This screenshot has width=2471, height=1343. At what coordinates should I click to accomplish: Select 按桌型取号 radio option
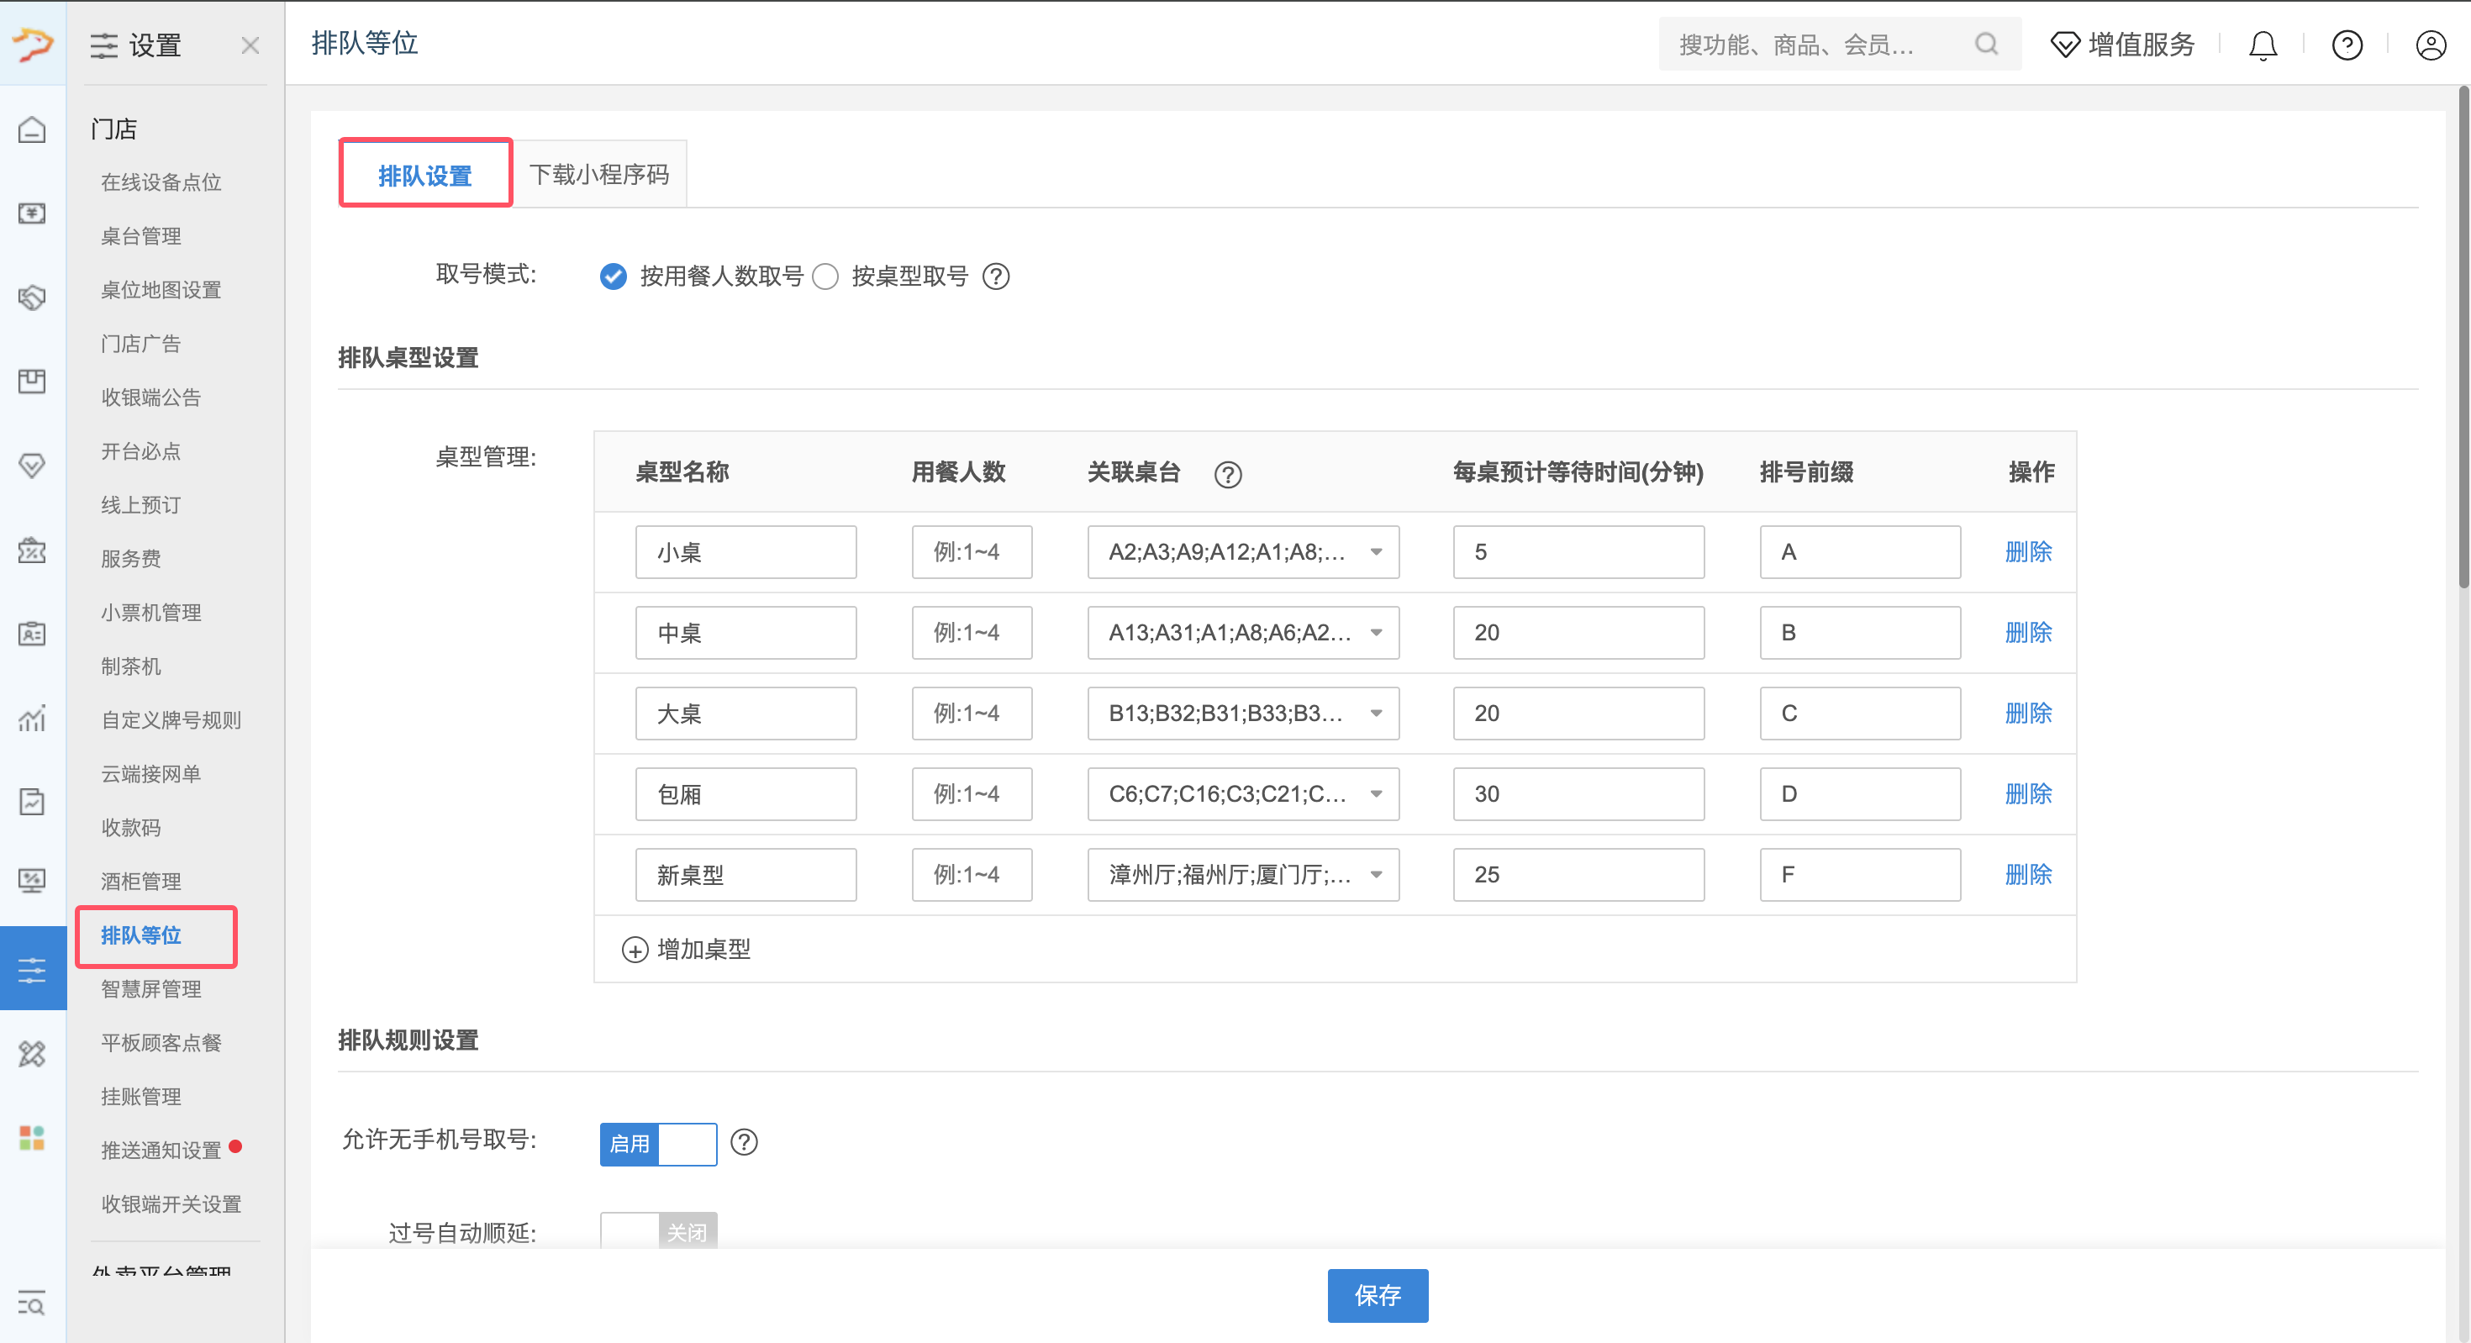click(x=825, y=276)
